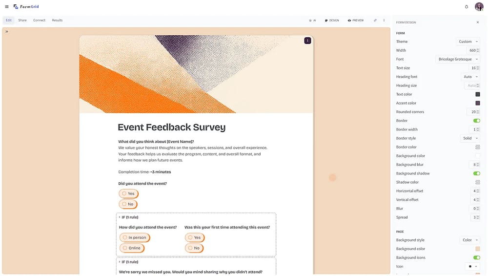
Task: Open the notifications bell
Action: point(466,6)
